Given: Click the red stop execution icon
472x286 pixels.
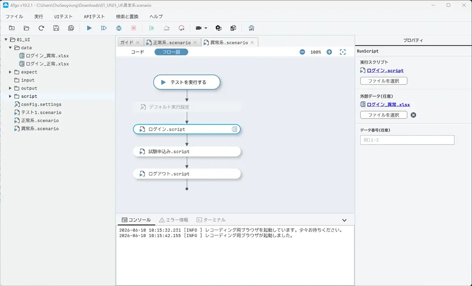Looking at the screenshot, I should (134, 28).
